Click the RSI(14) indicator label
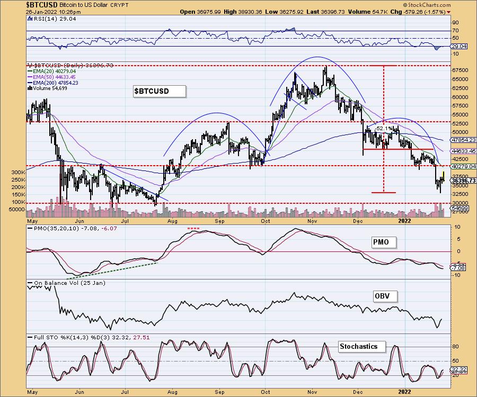 [x=54, y=19]
